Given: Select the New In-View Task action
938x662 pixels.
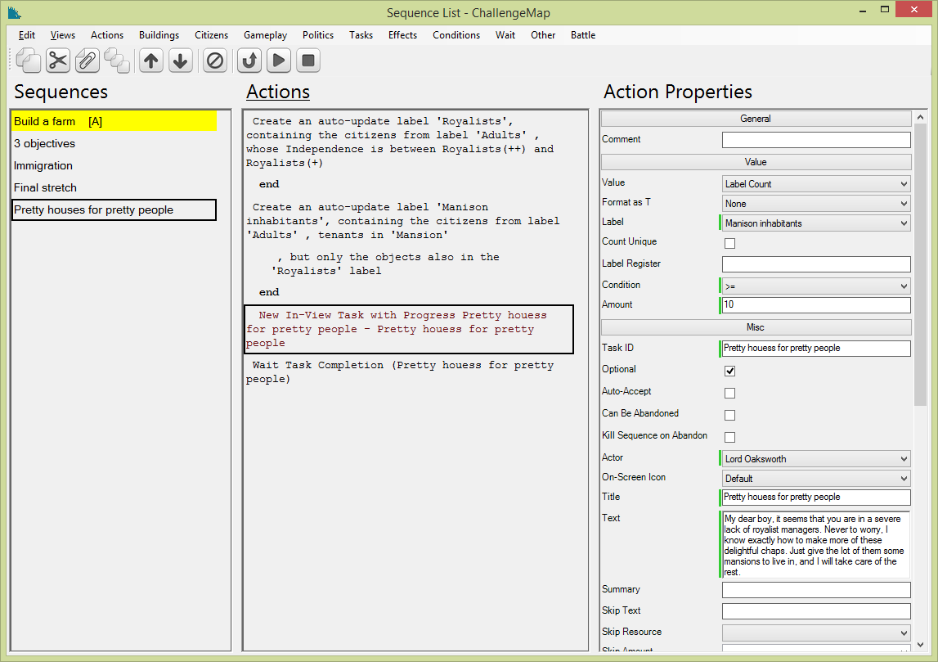Looking at the screenshot, I should click(x=409, y=329).
